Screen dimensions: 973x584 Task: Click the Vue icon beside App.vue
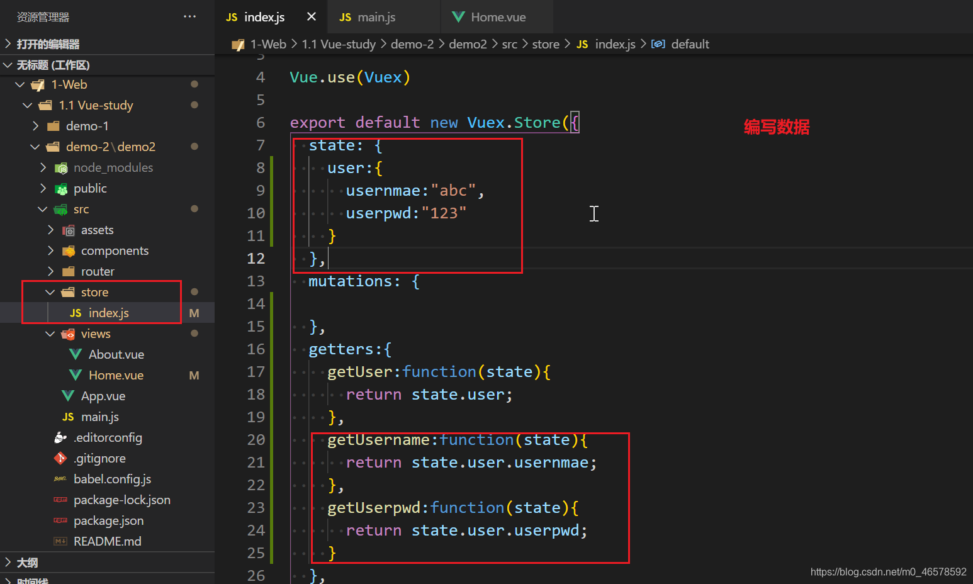coord(68,396)
